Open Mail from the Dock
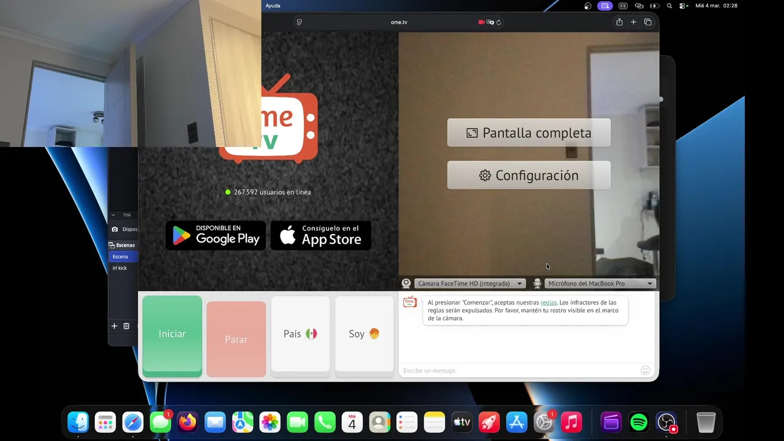Image resolution: width=784 pixels, height=441 pixels. pyautogui.click(x=215, y=422)
